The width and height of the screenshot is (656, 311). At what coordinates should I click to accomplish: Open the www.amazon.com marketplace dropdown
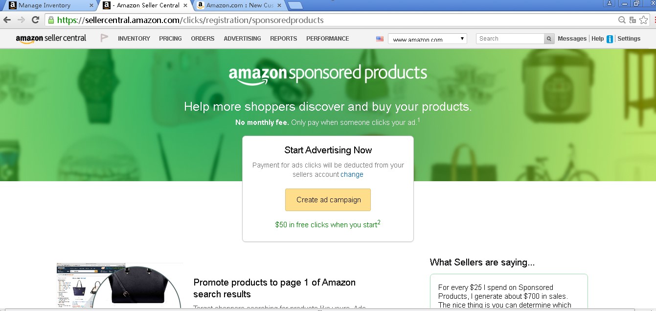tap(428, 39)
